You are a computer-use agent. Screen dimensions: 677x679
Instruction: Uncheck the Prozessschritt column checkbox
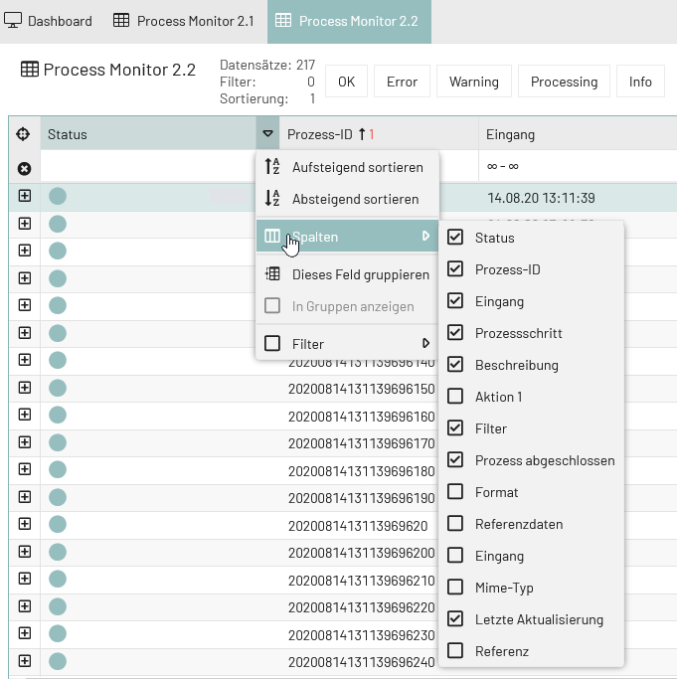tap(455, 333)
